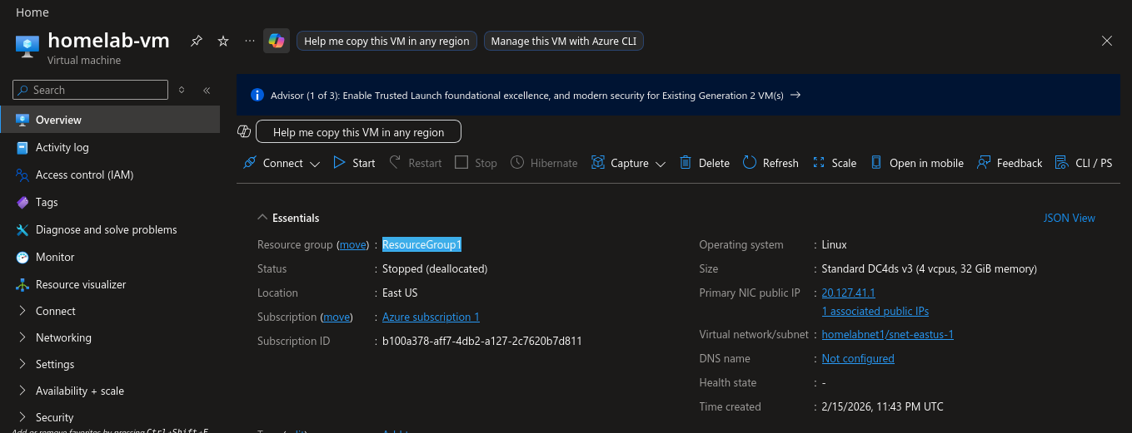Start the virtual machine
Screen dimensions: 1132x433
pyautogui.click(x=354, y=163)
